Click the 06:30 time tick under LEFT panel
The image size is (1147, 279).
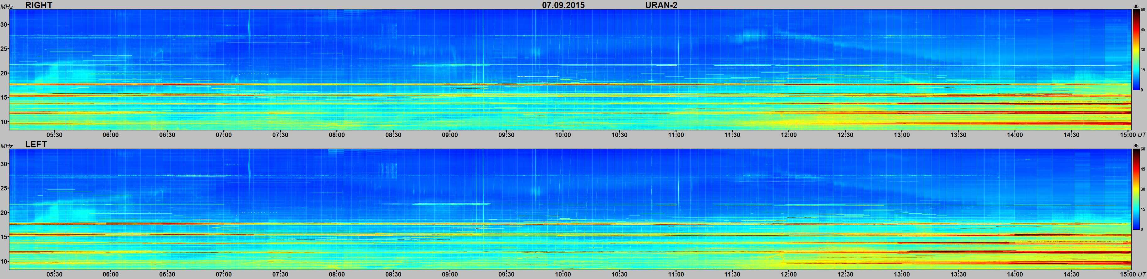[x=167, y=275]
